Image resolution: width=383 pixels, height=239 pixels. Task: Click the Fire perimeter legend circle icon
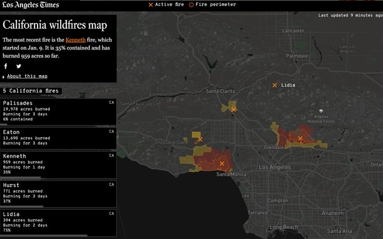[191, 5]
